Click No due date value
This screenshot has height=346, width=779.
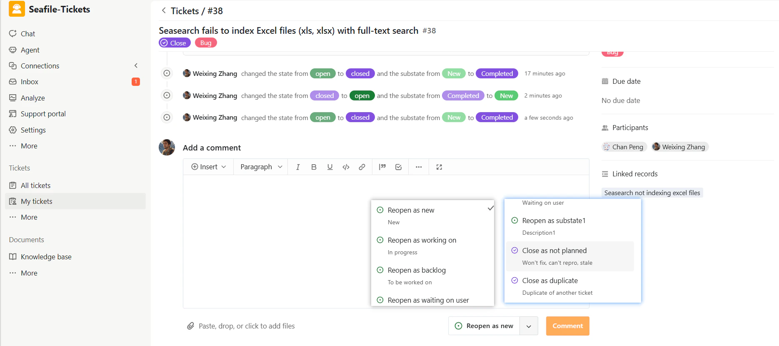[621, 100]
